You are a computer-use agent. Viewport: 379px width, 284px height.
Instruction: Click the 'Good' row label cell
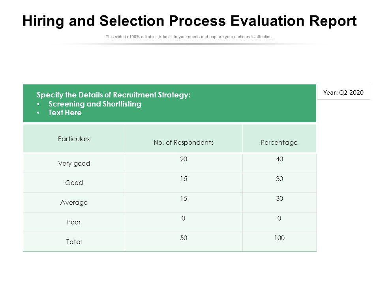pyautogui.click(x=74, y=183)
